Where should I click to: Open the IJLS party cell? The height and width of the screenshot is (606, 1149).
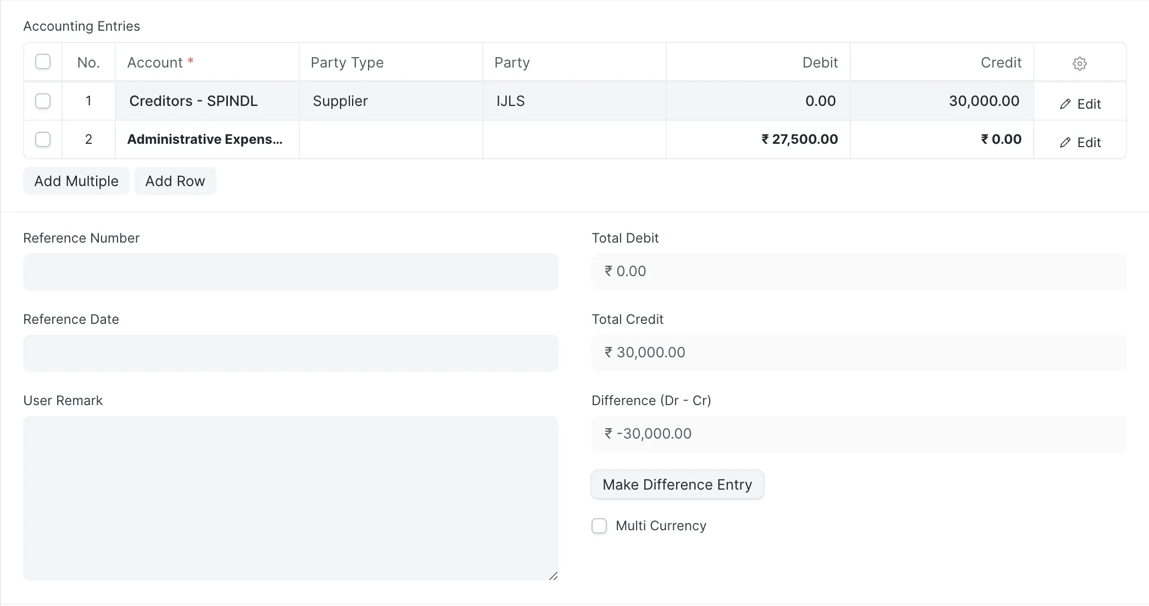point(574,101)
